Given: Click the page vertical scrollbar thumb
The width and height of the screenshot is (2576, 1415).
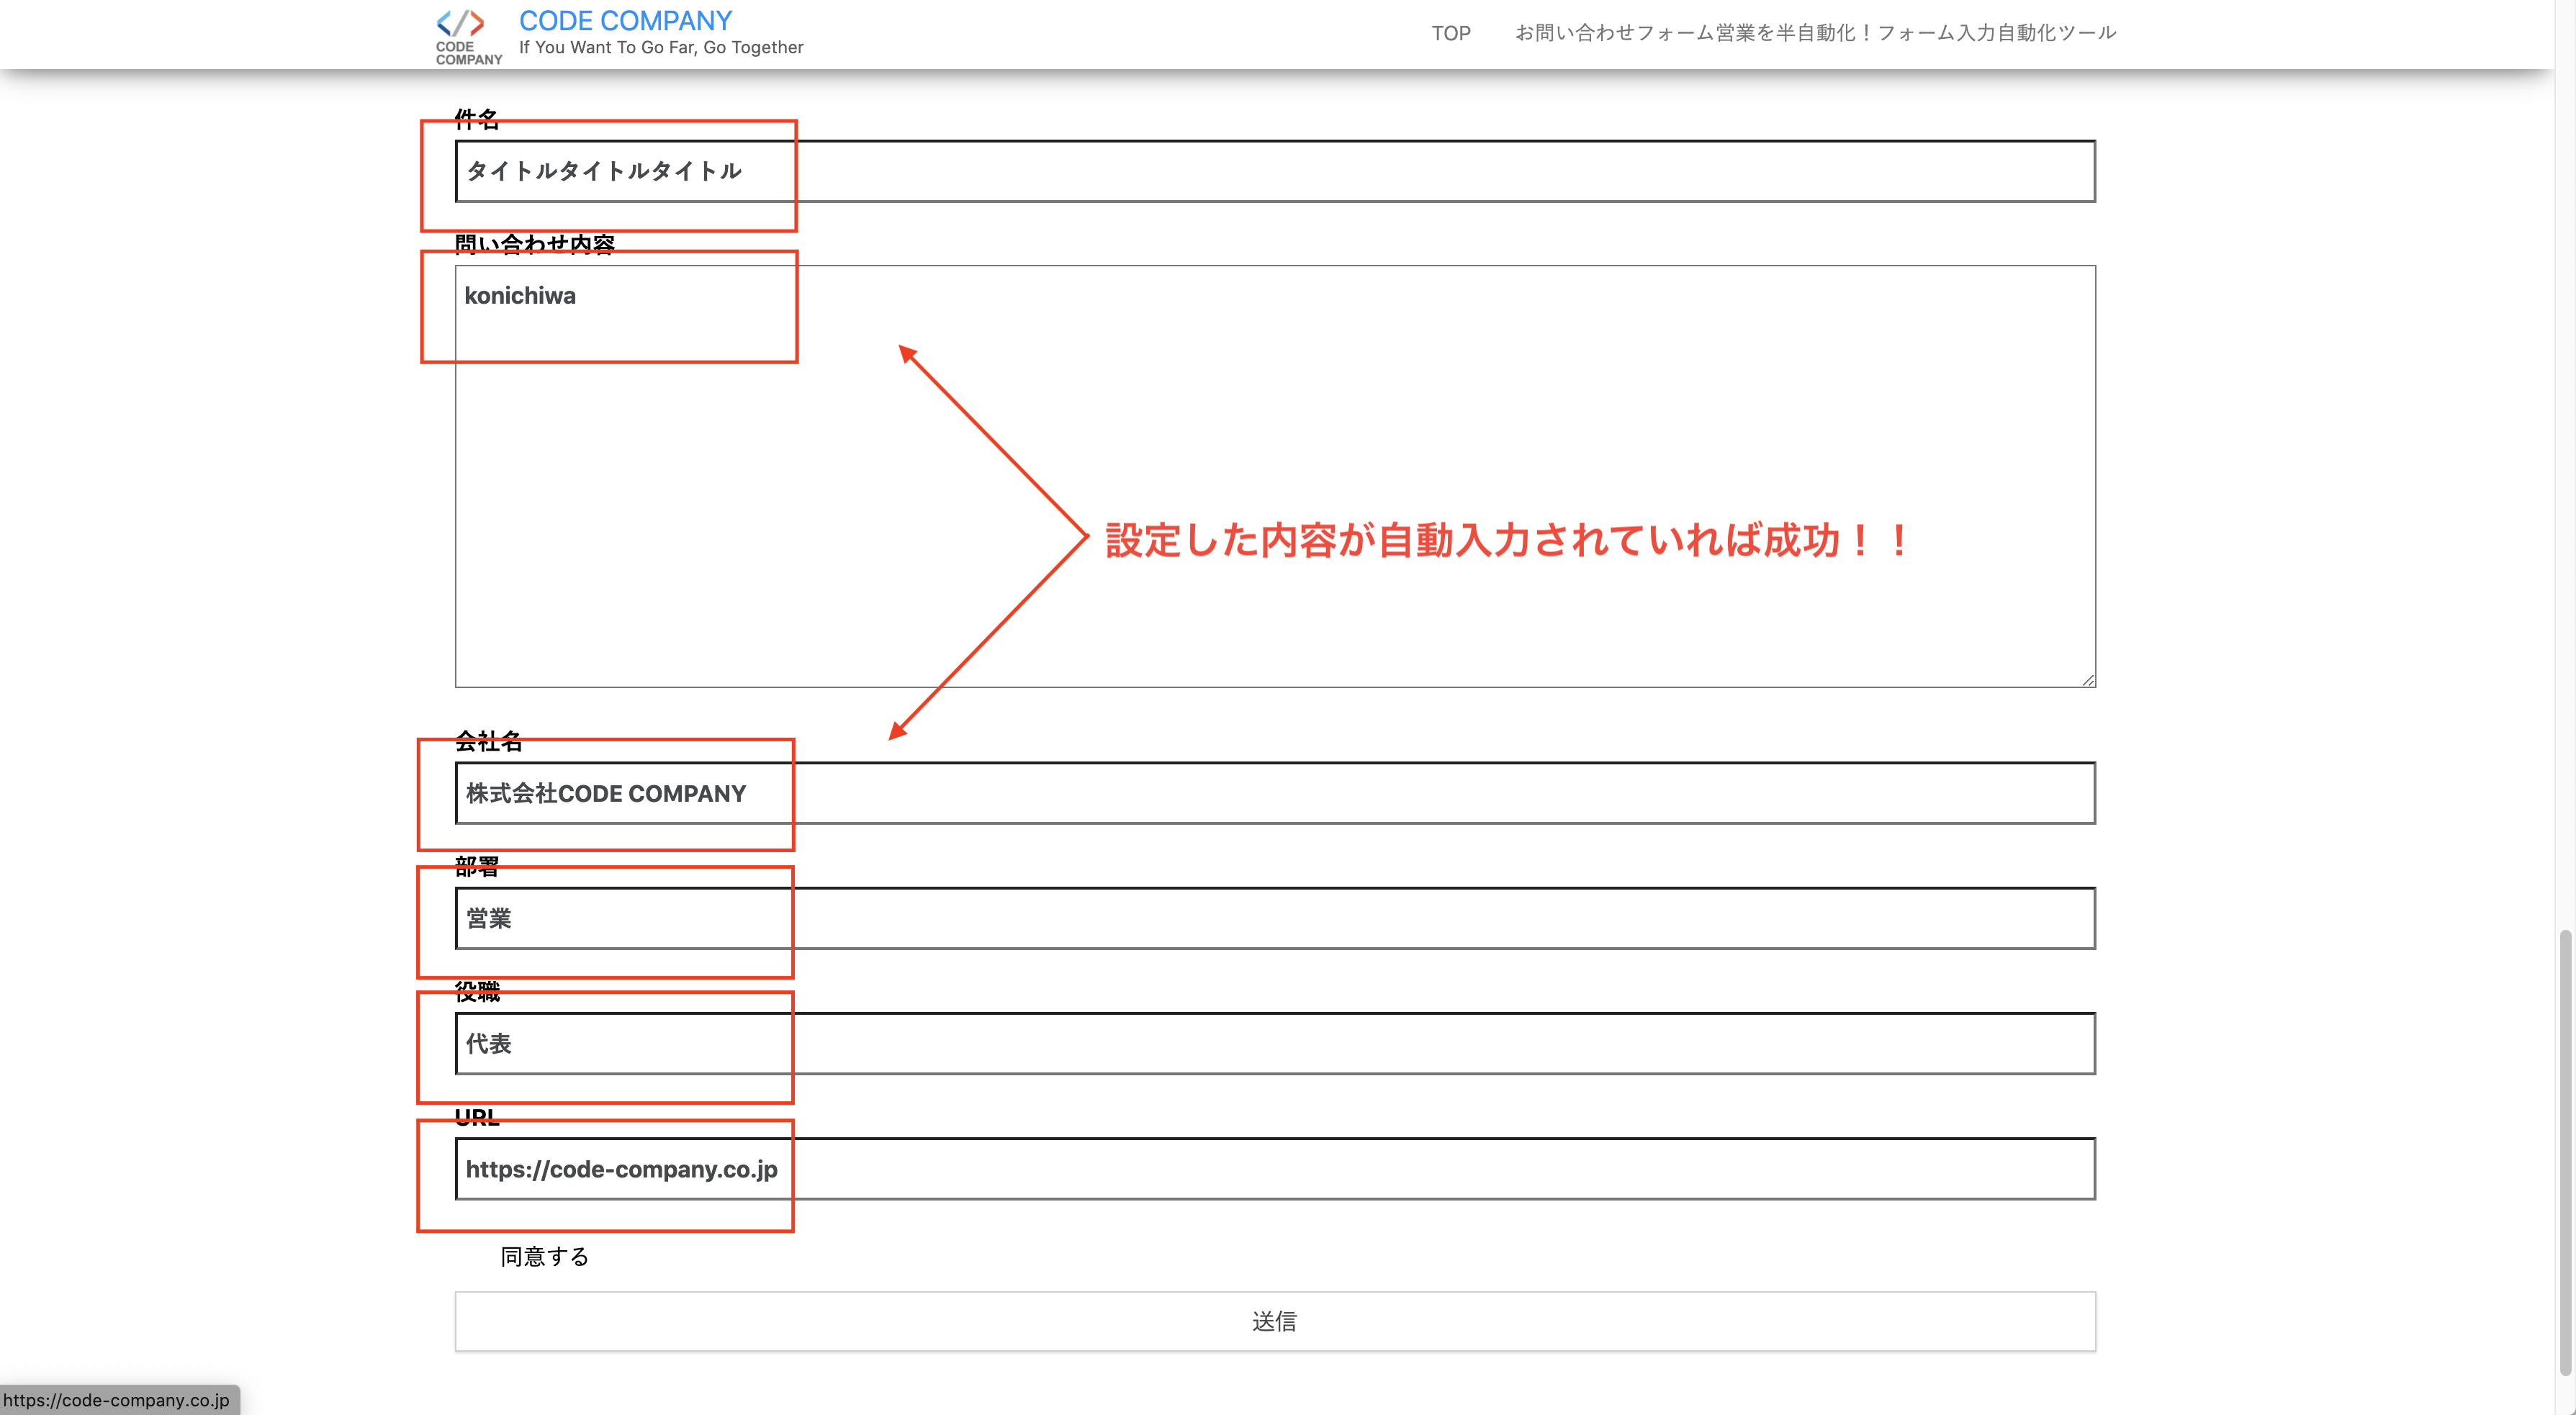Looking at the screenshot, I should (2565, 1152).
